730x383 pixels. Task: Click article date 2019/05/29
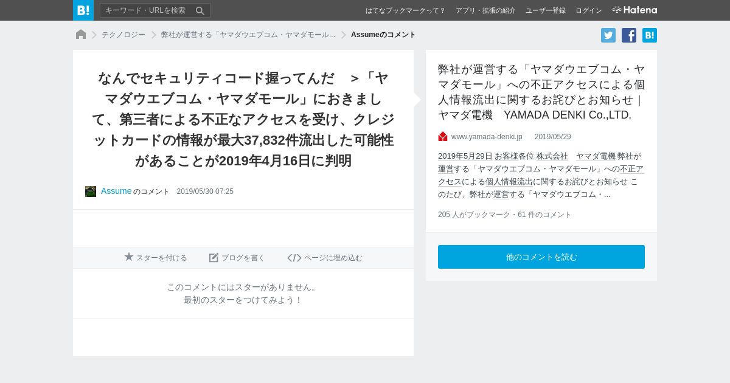point(553,137)
